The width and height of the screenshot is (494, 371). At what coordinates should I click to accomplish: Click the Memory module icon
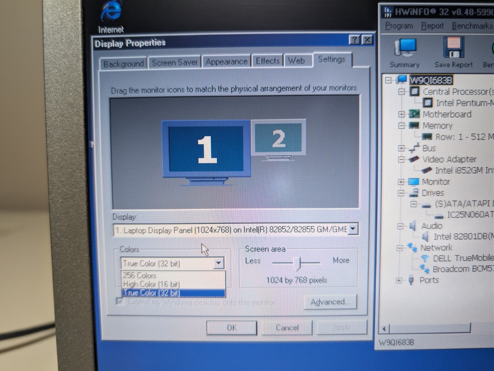pos(414,125)
